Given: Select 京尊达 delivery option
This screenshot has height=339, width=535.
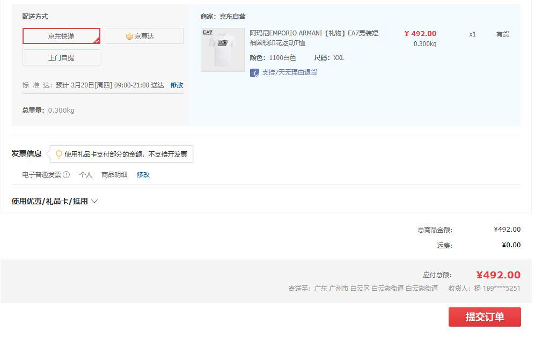Looking at the screenshot, I should coord(145,36).
